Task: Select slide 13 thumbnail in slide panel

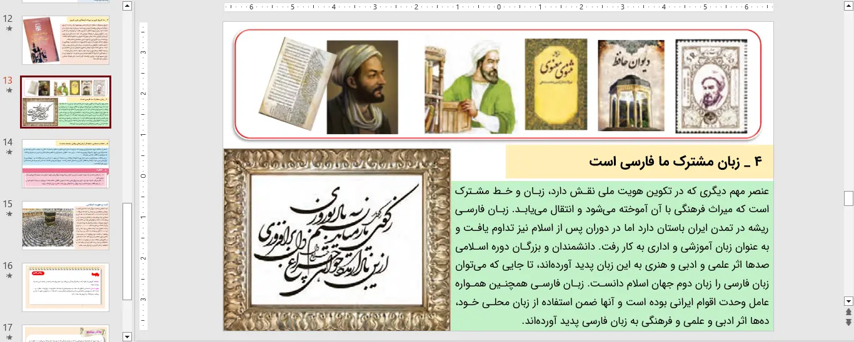Action: (66, 102)
